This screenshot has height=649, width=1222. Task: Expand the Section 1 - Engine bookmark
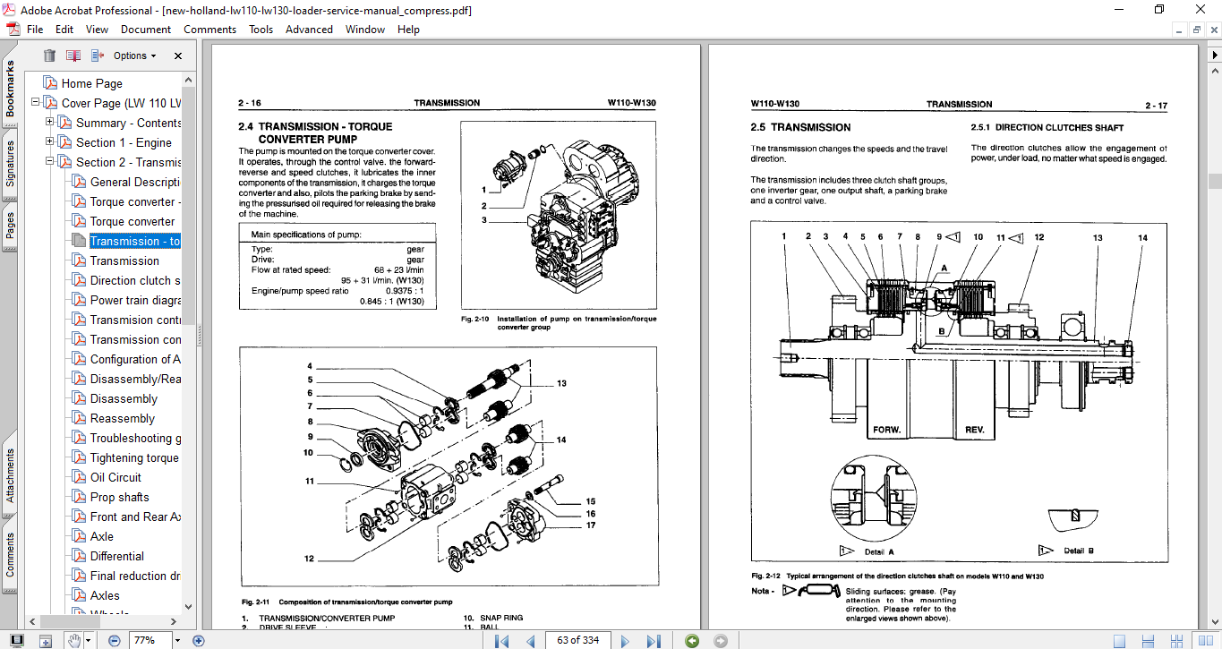coord(50,142)
